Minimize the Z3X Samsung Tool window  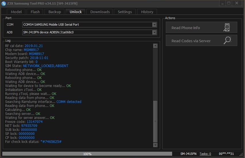(x=222, y=3)
